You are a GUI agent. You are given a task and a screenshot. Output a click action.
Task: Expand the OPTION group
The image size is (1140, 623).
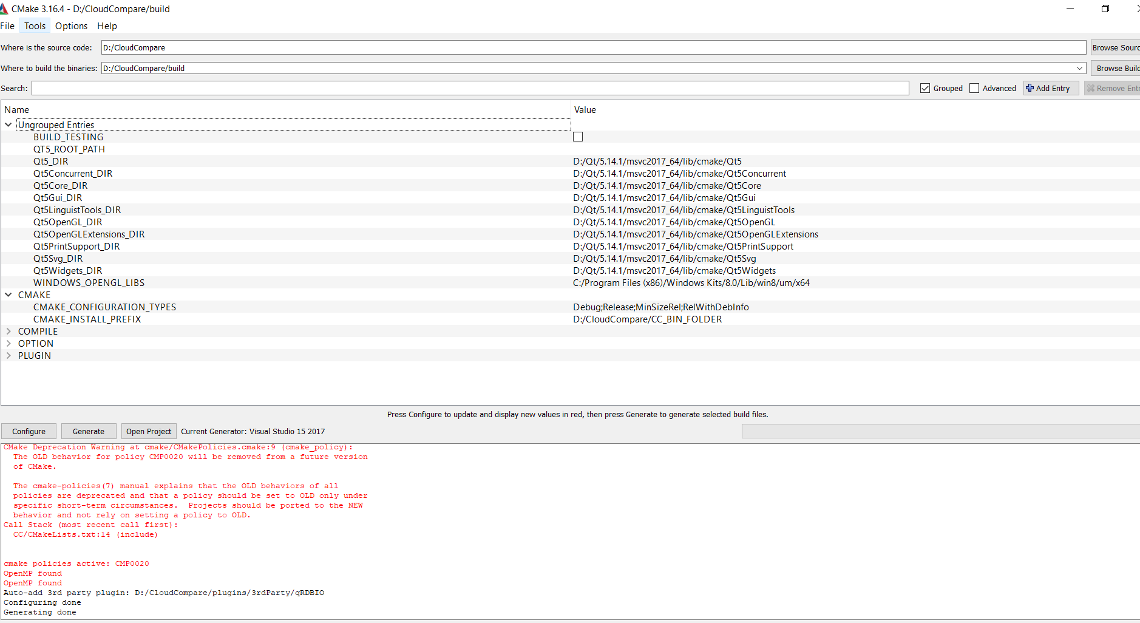(8, 343)
